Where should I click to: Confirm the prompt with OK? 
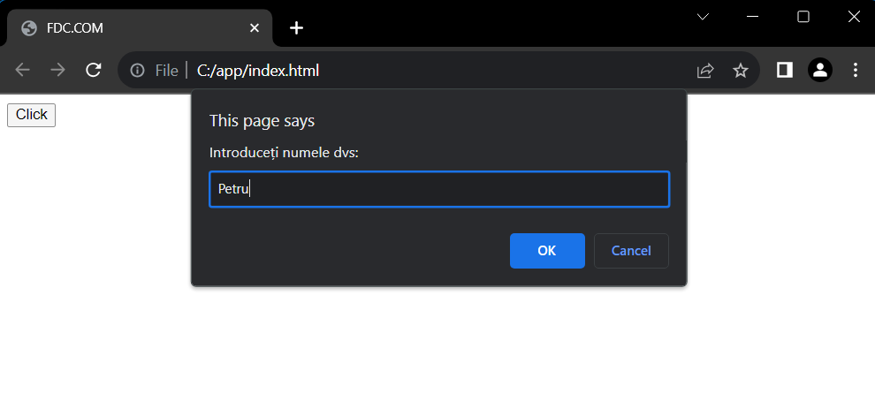click(x=547, y=251)
